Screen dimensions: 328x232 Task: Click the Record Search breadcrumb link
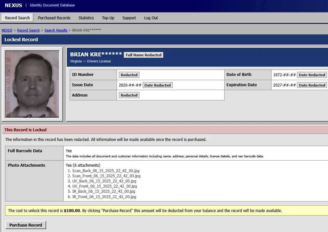pyautogui.click(x=28, y=30)
